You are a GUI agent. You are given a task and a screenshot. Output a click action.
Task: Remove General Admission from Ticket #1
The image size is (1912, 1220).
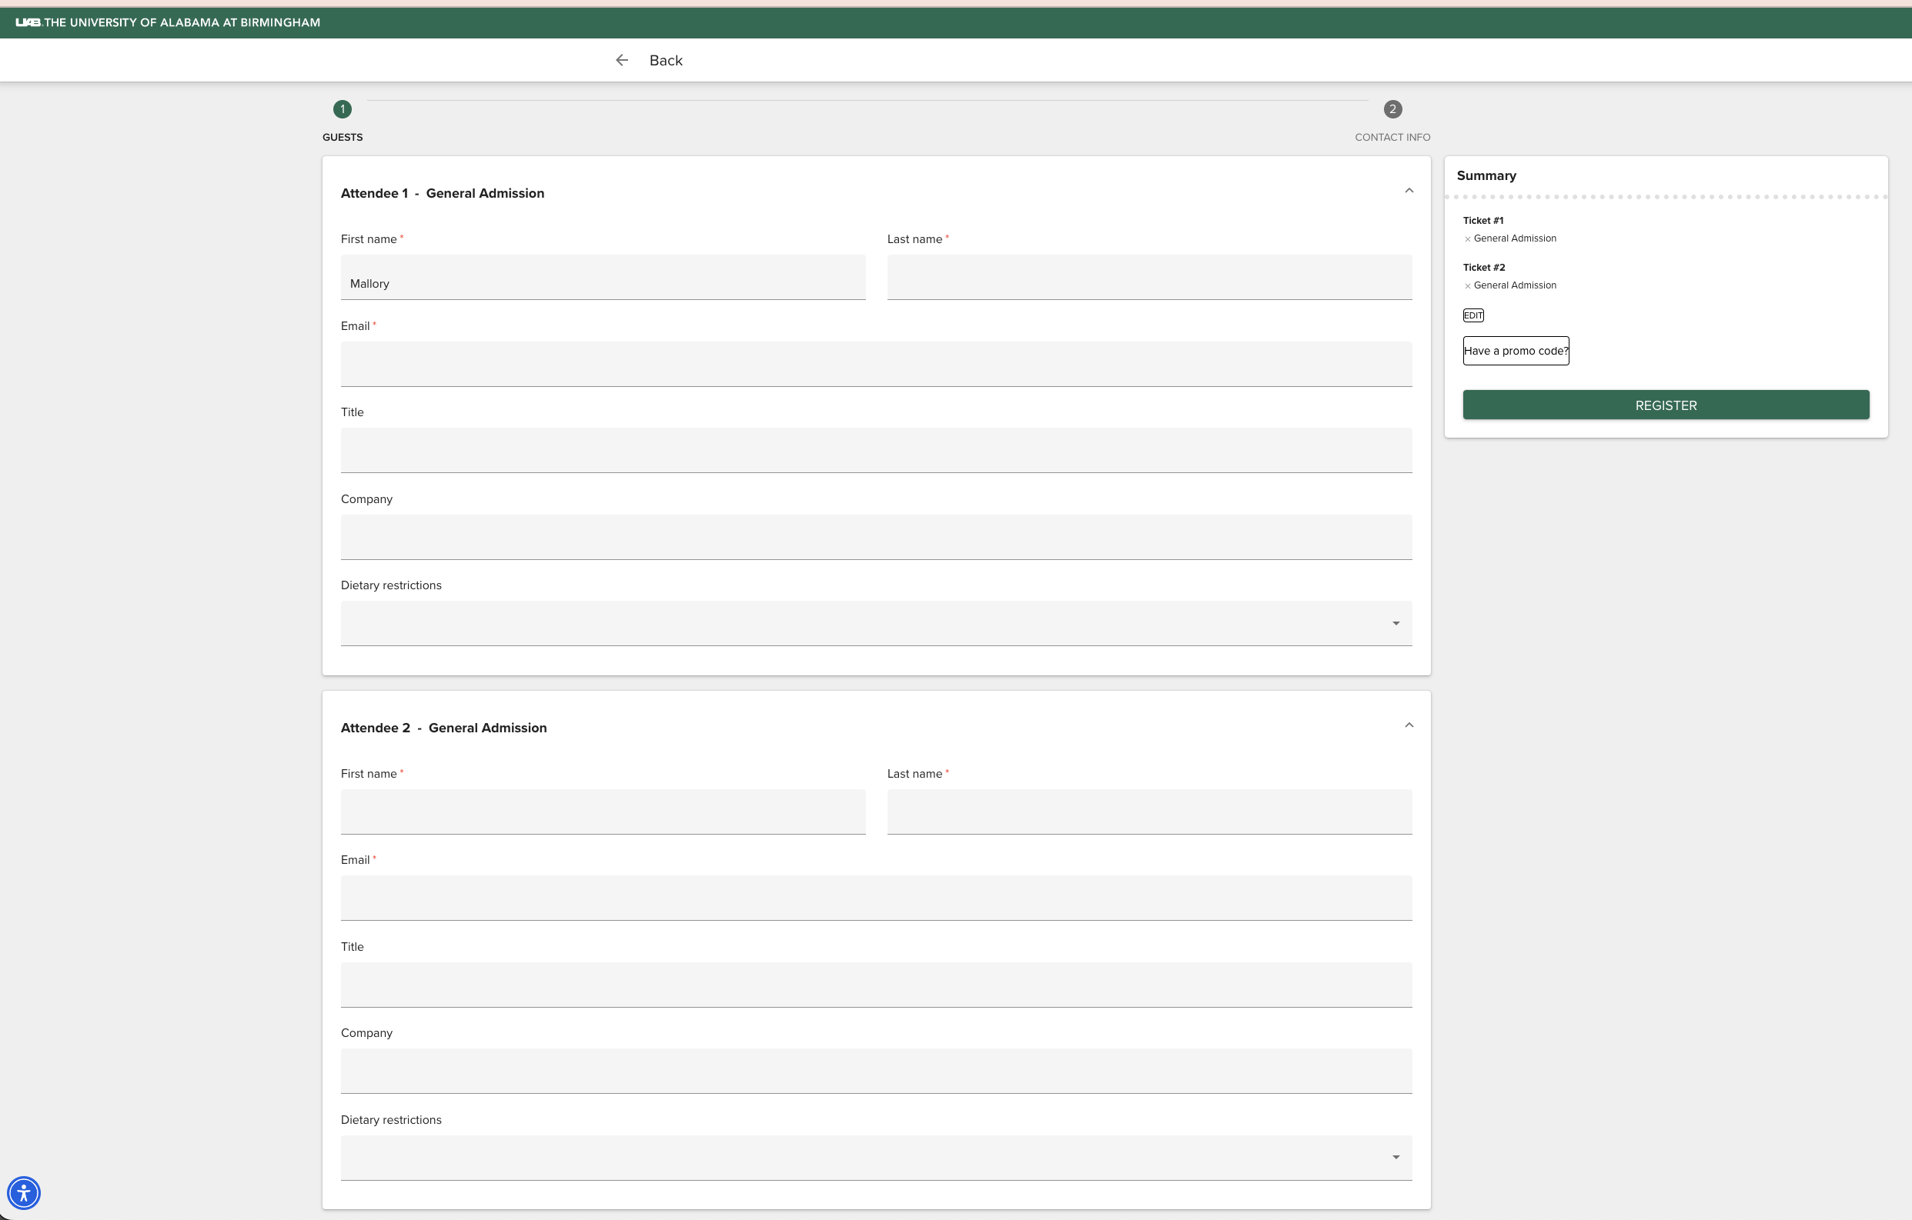click(x=1466, y=238)
